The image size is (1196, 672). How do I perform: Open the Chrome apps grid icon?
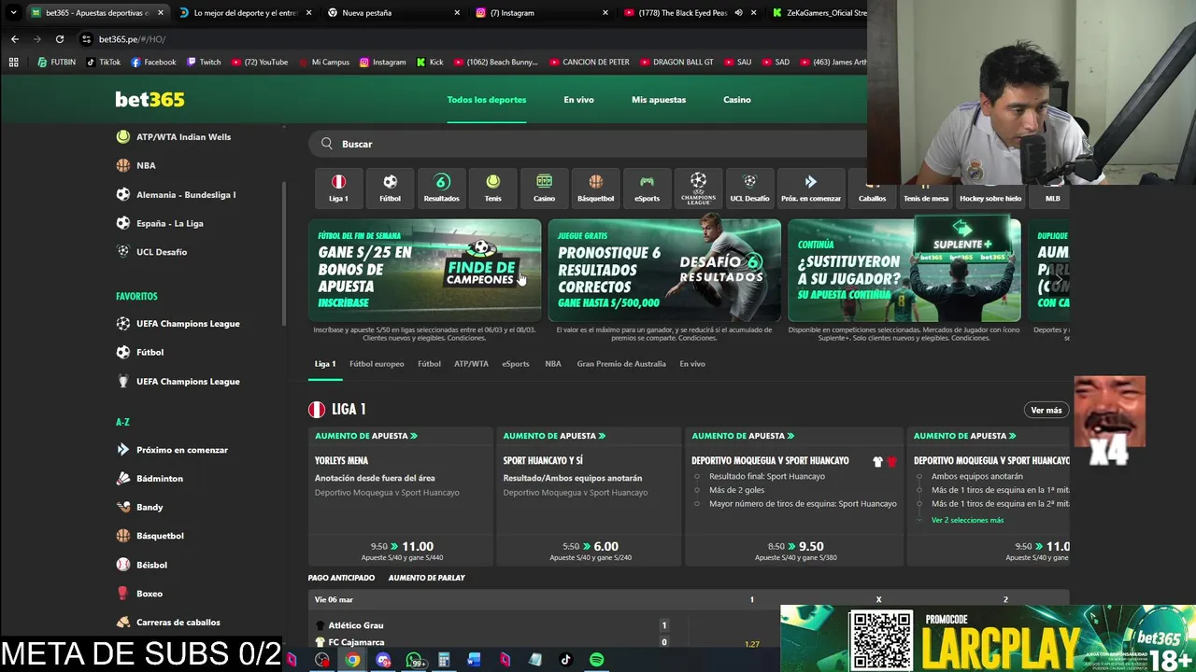pos(13,63)
